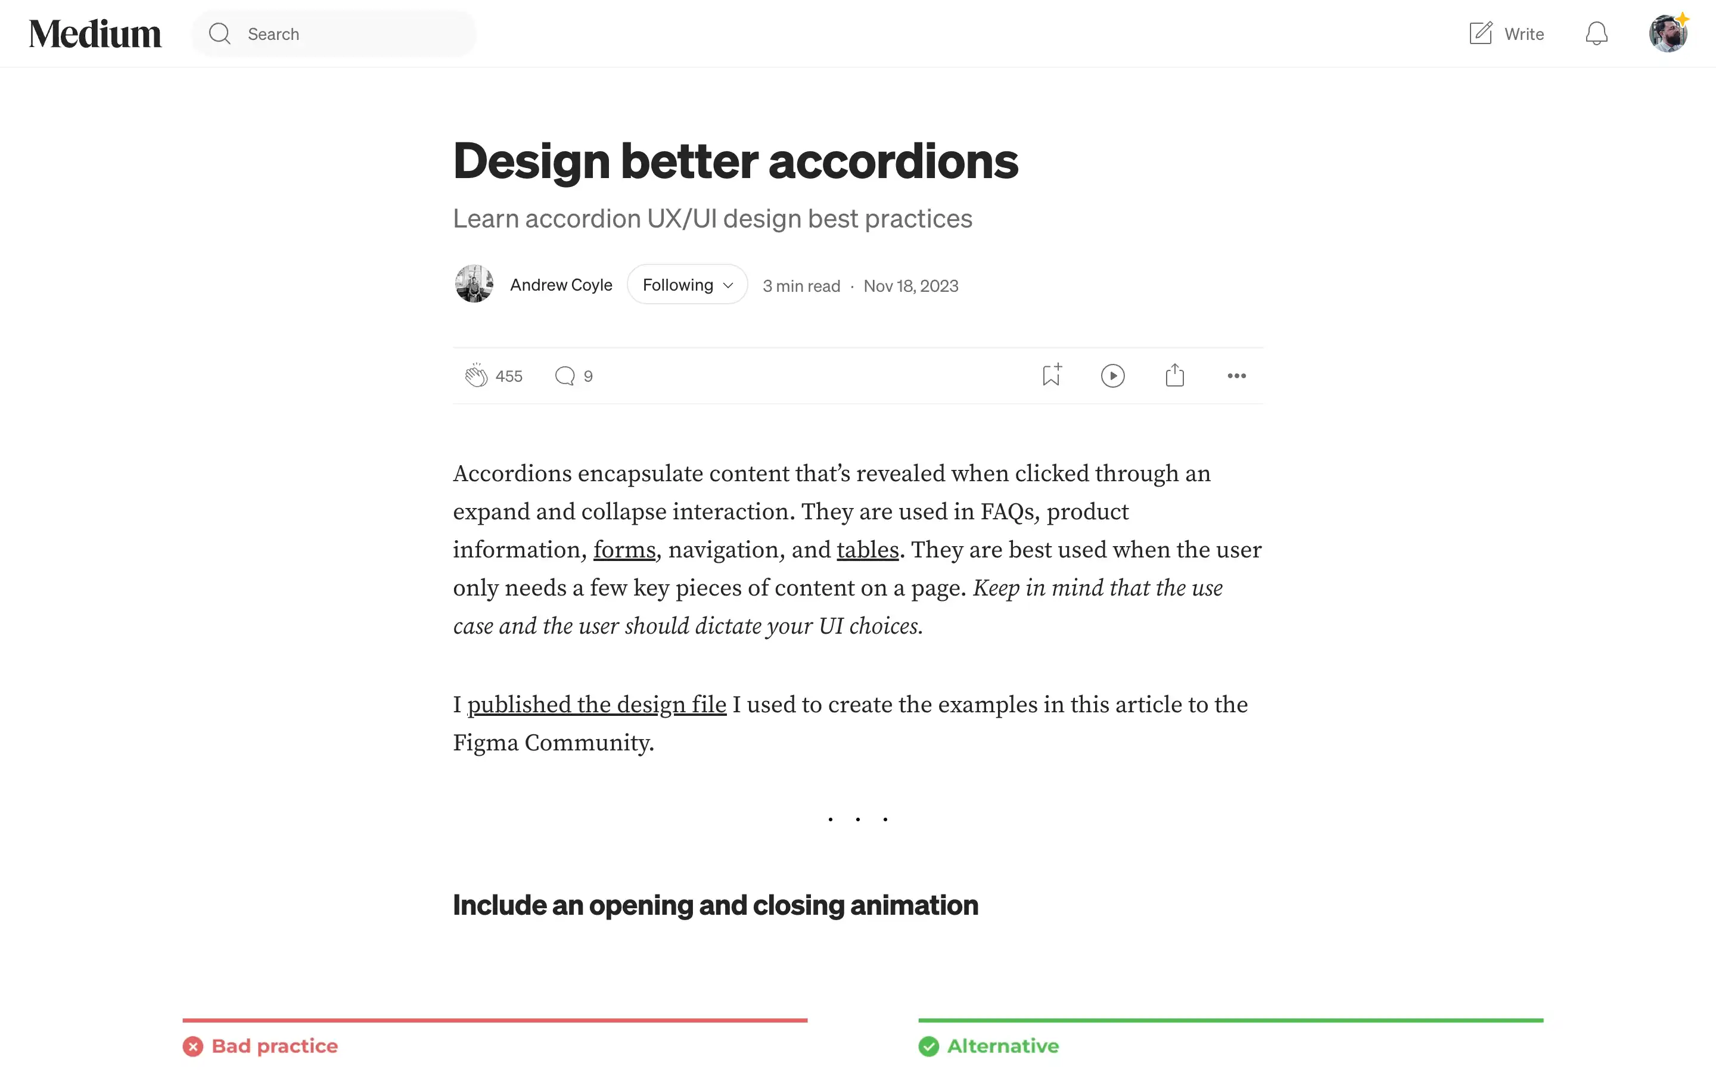Open notifications bell

pyautogui.click(x=1596, y=33)
